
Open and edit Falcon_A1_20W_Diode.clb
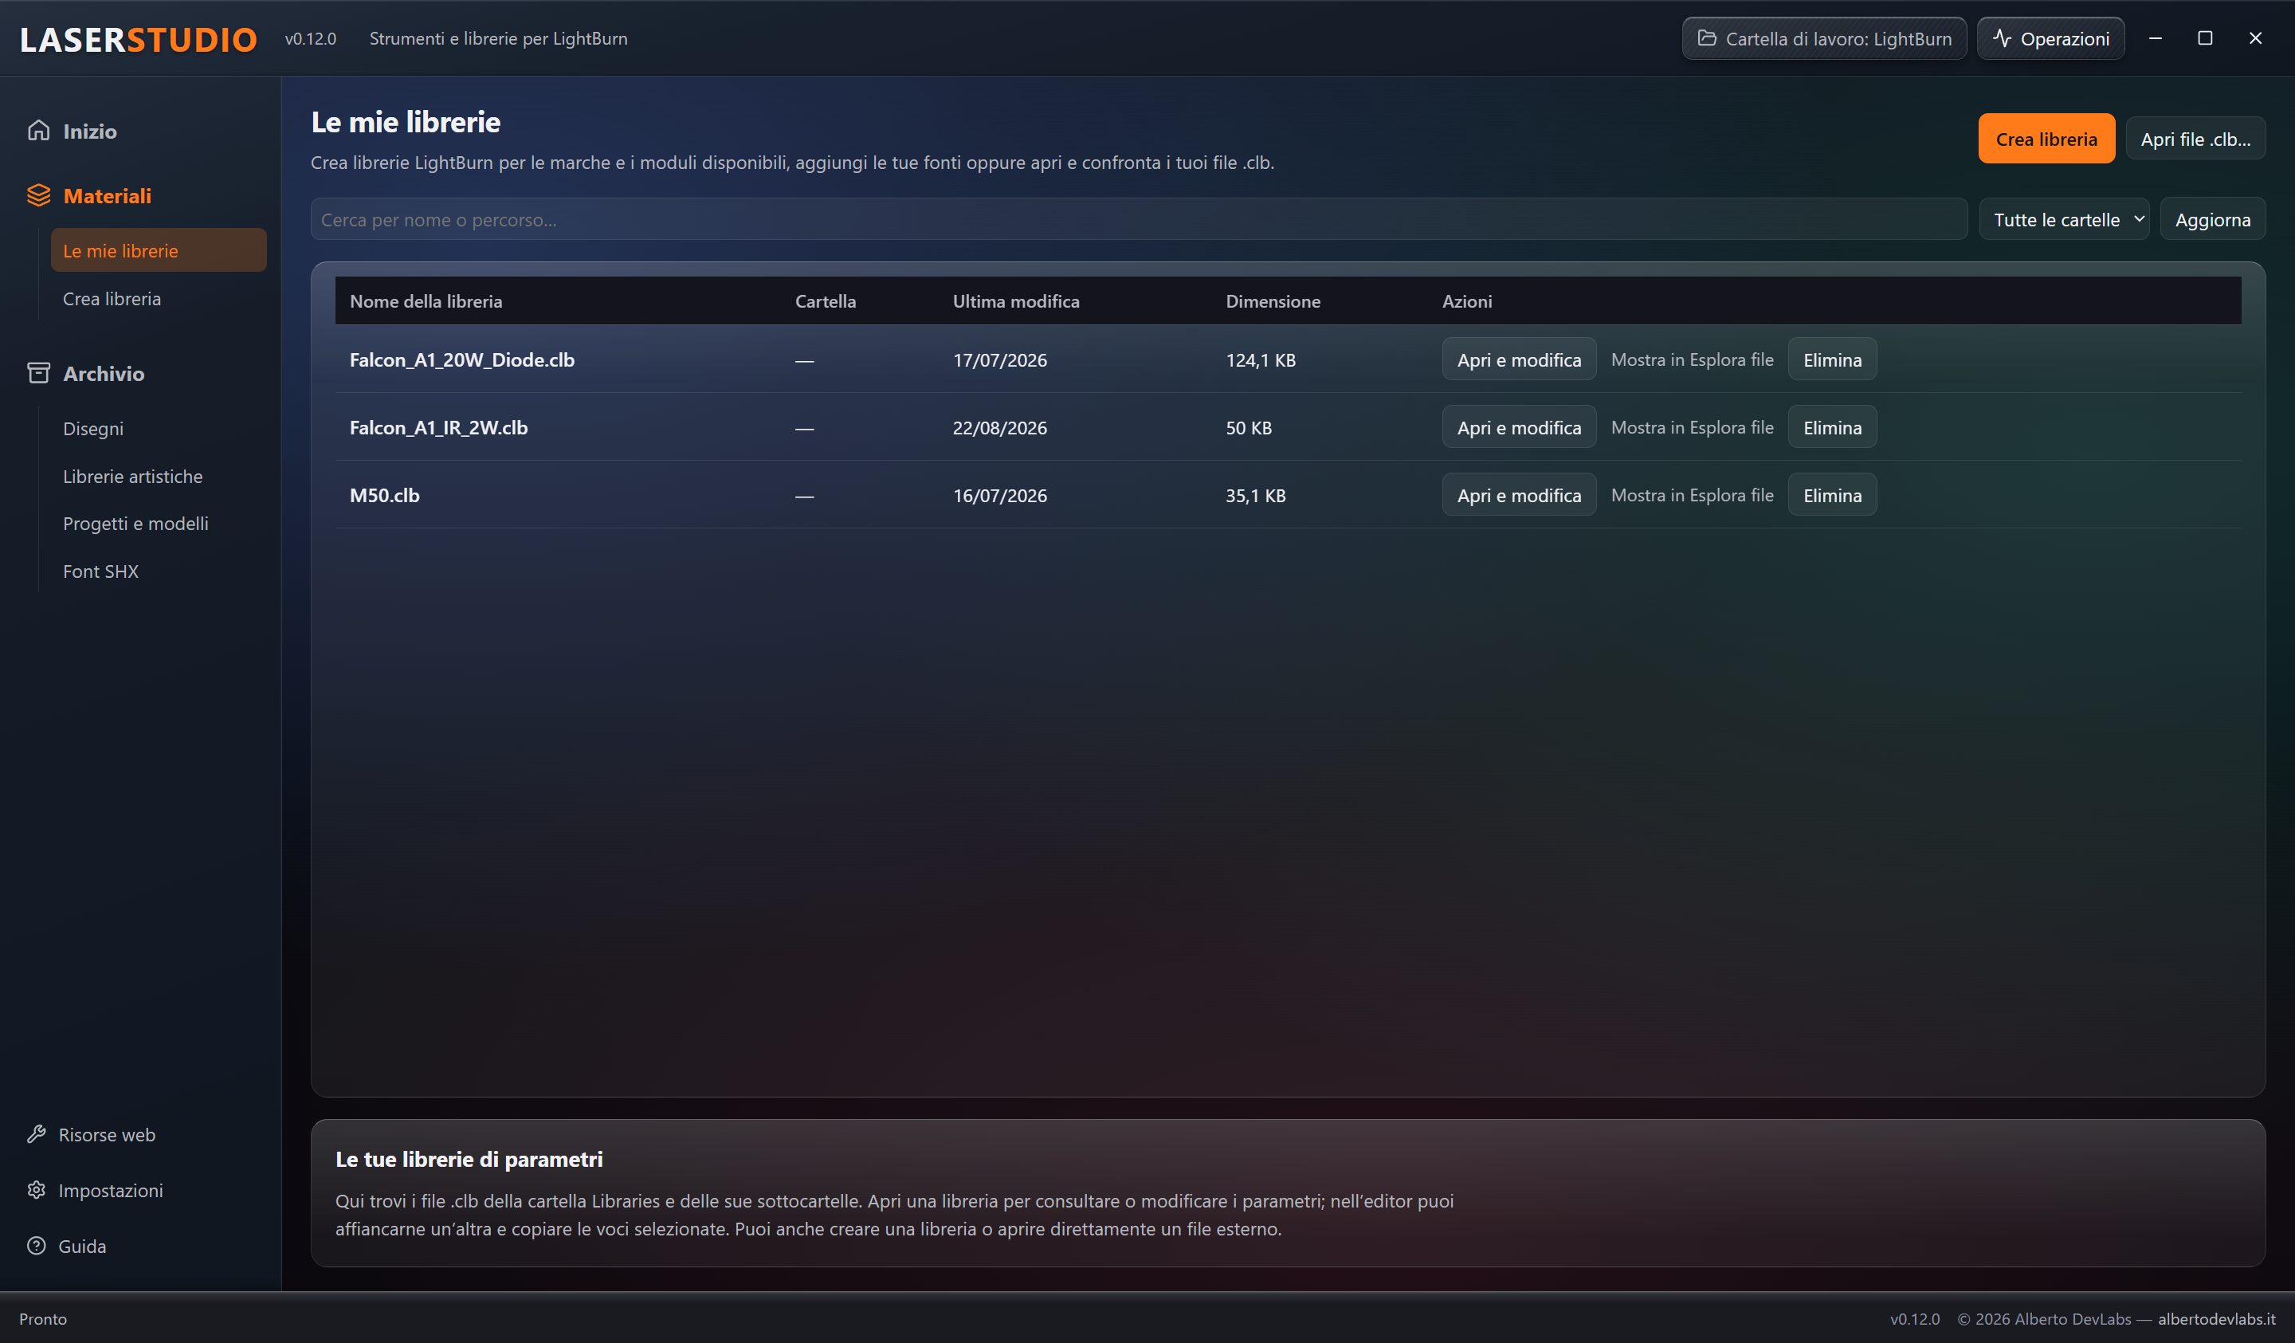[x=1518, y=359]
